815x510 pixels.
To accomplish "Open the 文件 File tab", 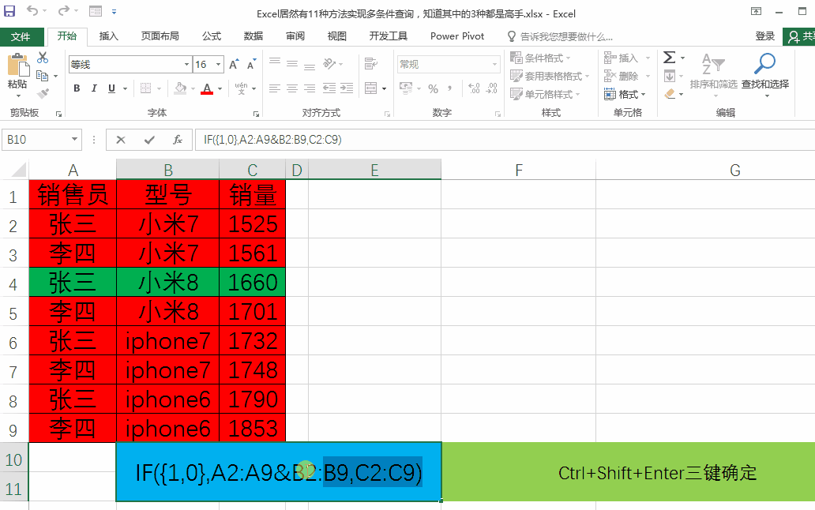I will tap(21, 36).
